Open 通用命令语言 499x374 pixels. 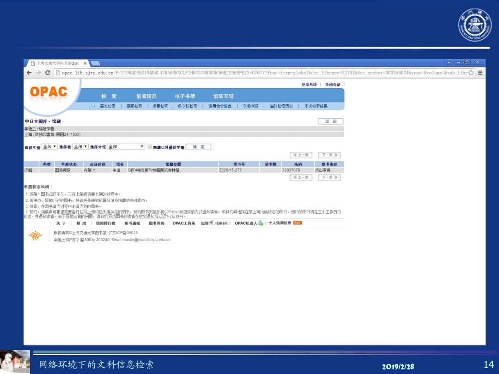(220, 106)
